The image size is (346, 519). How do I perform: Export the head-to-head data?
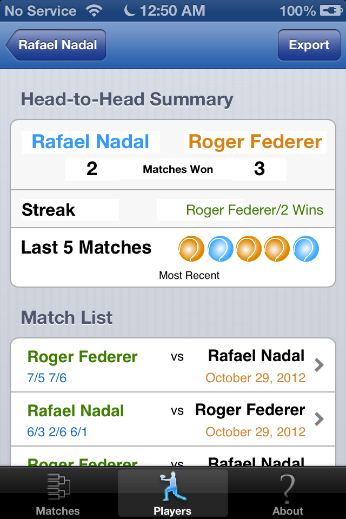[x=309, y=45]
